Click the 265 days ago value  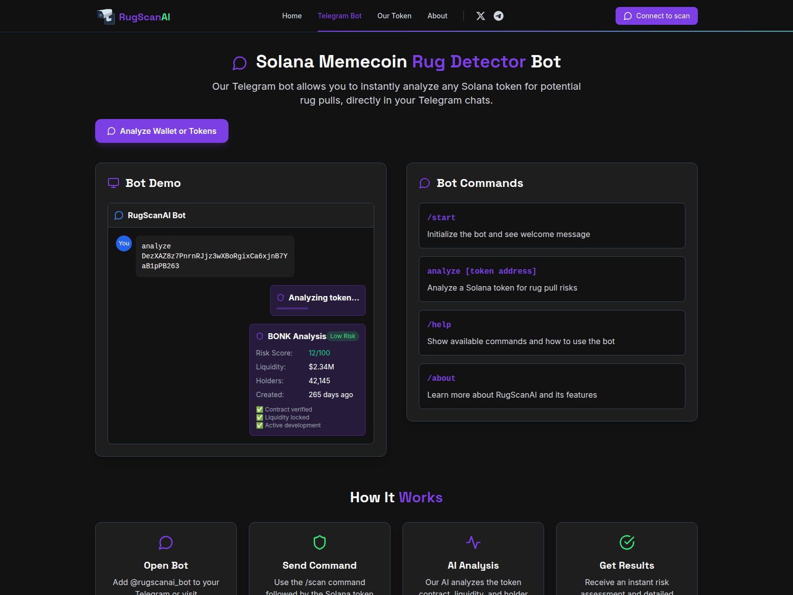(331, 395)
